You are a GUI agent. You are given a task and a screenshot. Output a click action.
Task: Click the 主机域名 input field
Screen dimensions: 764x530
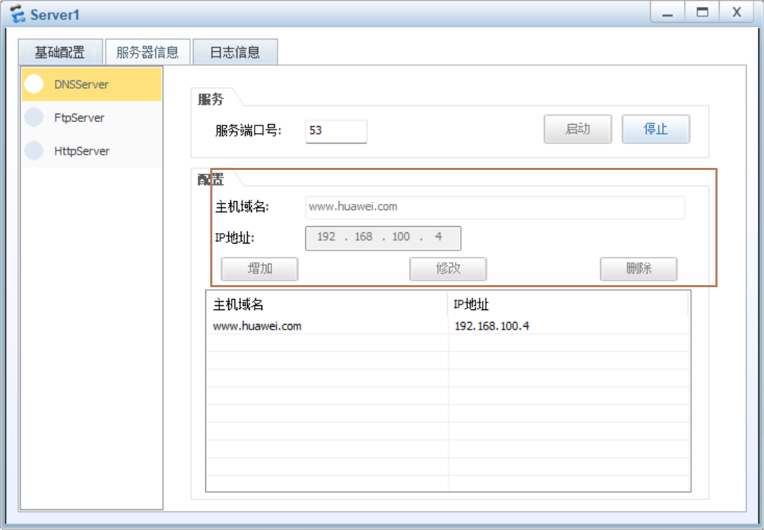[495, 207]
